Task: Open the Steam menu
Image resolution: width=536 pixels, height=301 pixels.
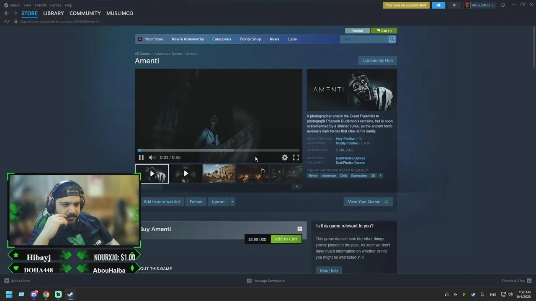Action: coord(12,5)
